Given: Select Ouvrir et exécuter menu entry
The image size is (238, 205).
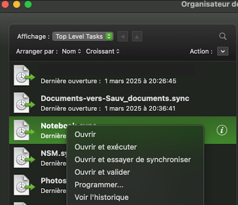Looking at the screenshot, I should point(106,147).
